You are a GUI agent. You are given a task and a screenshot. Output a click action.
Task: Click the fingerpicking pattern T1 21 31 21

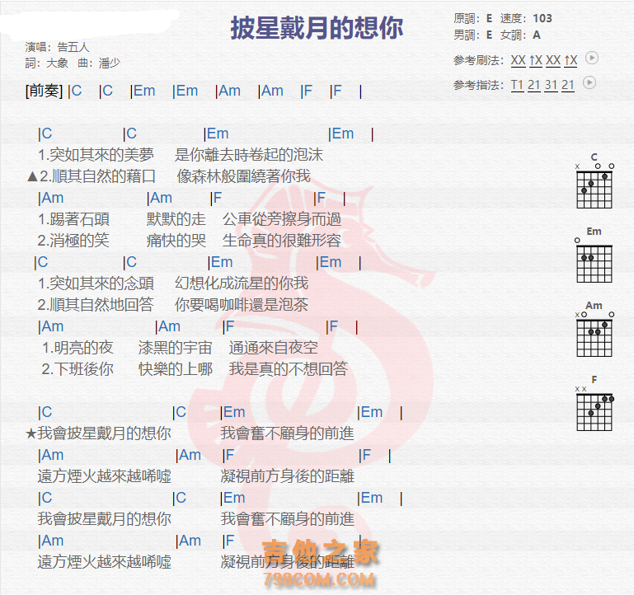542,85
